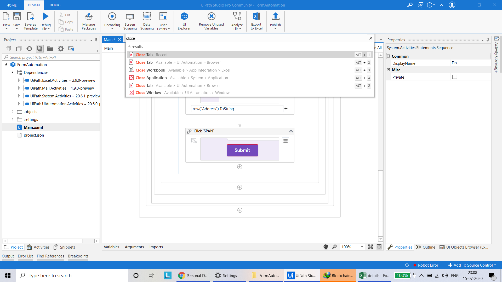The width and height of the screenshot is (502, 282).
Task: Open the zoom percentage dropdown
Action: [x=362, y=247]
